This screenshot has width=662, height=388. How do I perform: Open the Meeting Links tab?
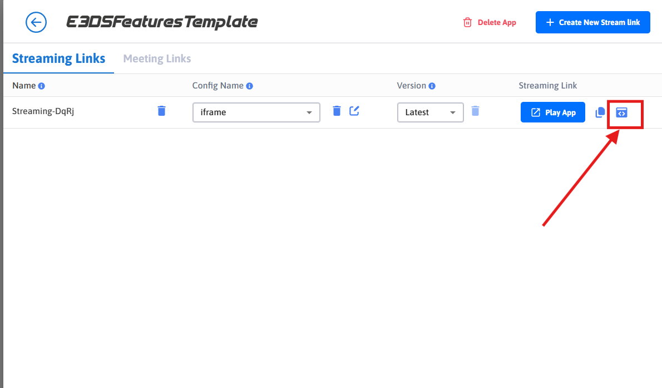[x=157, y=58]
